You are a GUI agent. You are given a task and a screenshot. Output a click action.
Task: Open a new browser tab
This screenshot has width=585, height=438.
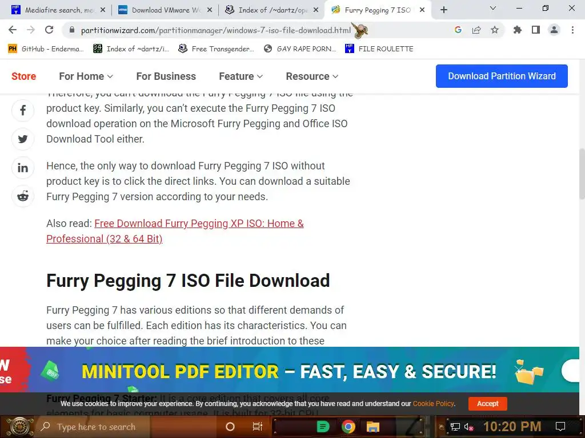[x=443, y=10]
